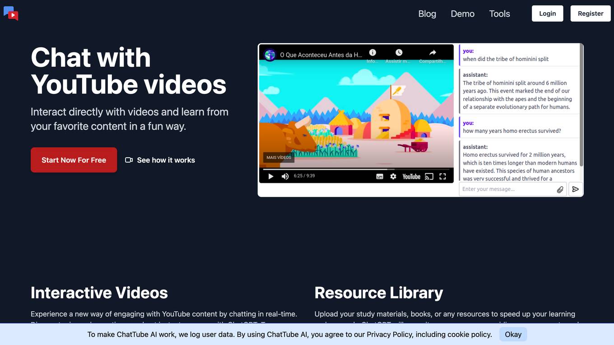Start Now For Free button
Viewport: 614px width, 345px height.
coord(74,160)
